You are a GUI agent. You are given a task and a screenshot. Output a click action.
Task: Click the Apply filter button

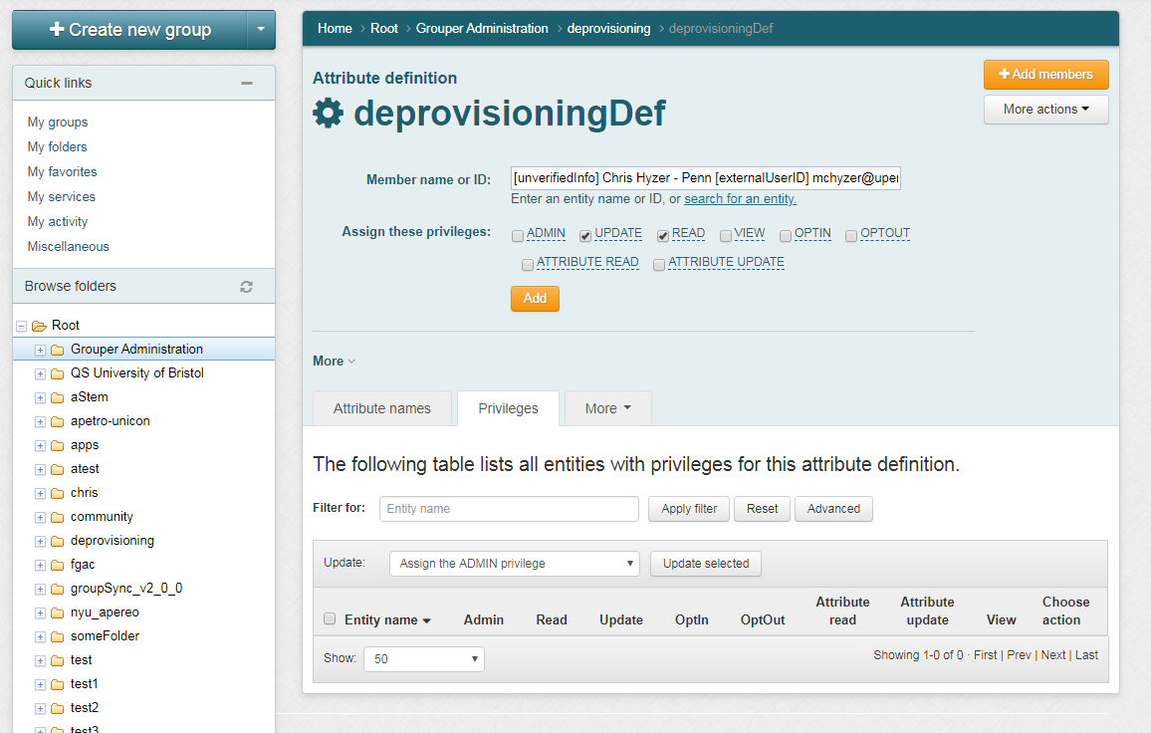(689, 509)
